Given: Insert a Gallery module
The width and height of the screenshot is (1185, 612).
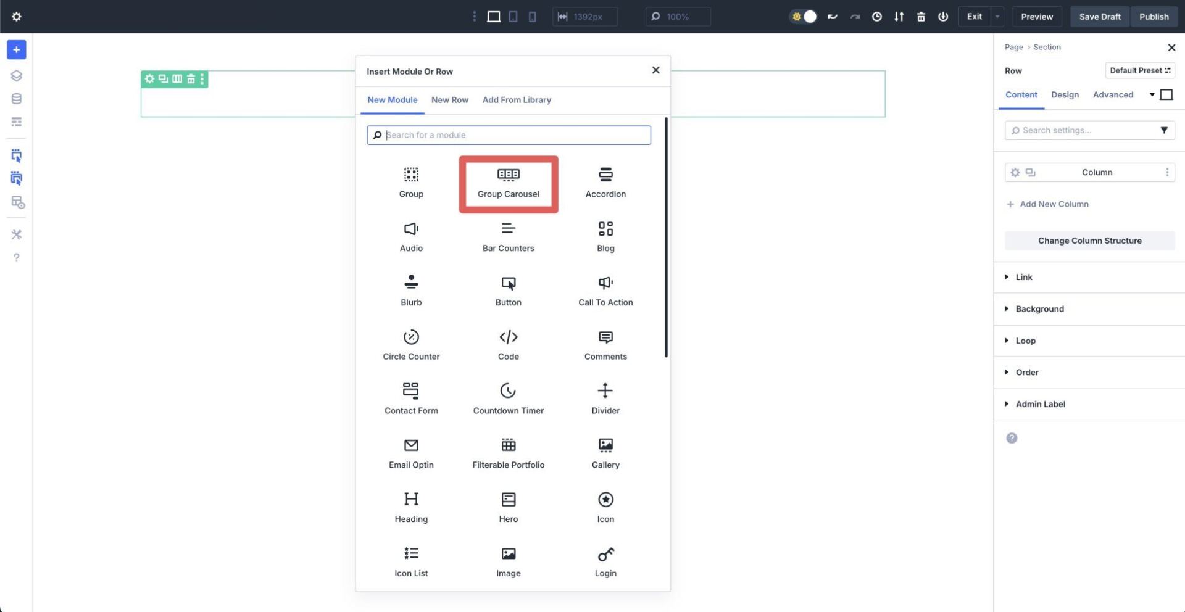Looking at the screenshot, I should [x=605, y=453].
